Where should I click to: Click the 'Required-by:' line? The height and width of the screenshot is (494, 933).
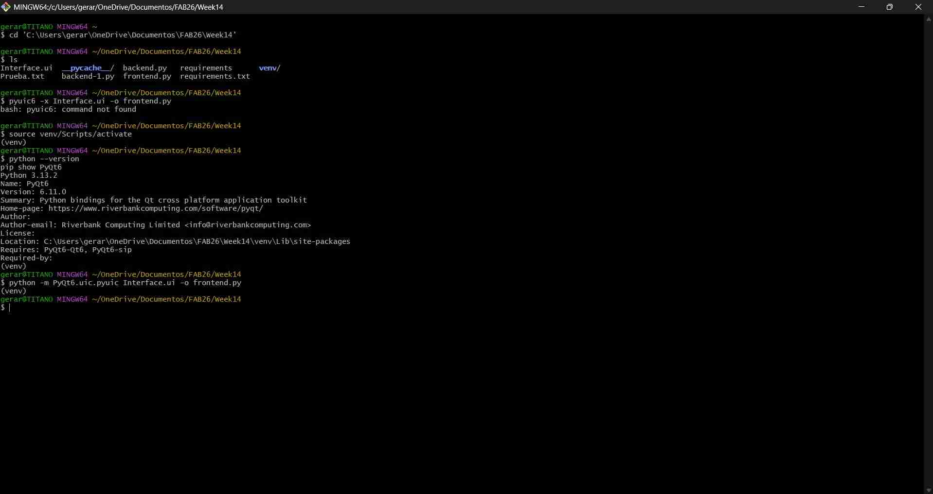click(x=26, y=258)
